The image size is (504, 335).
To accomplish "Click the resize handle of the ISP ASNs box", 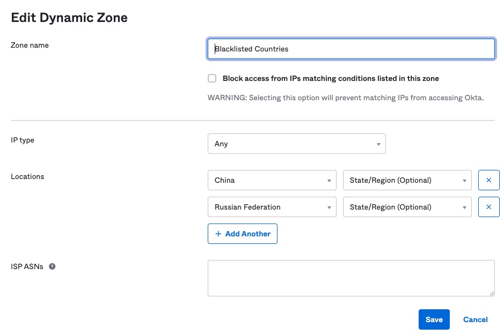I will point(492,292).
